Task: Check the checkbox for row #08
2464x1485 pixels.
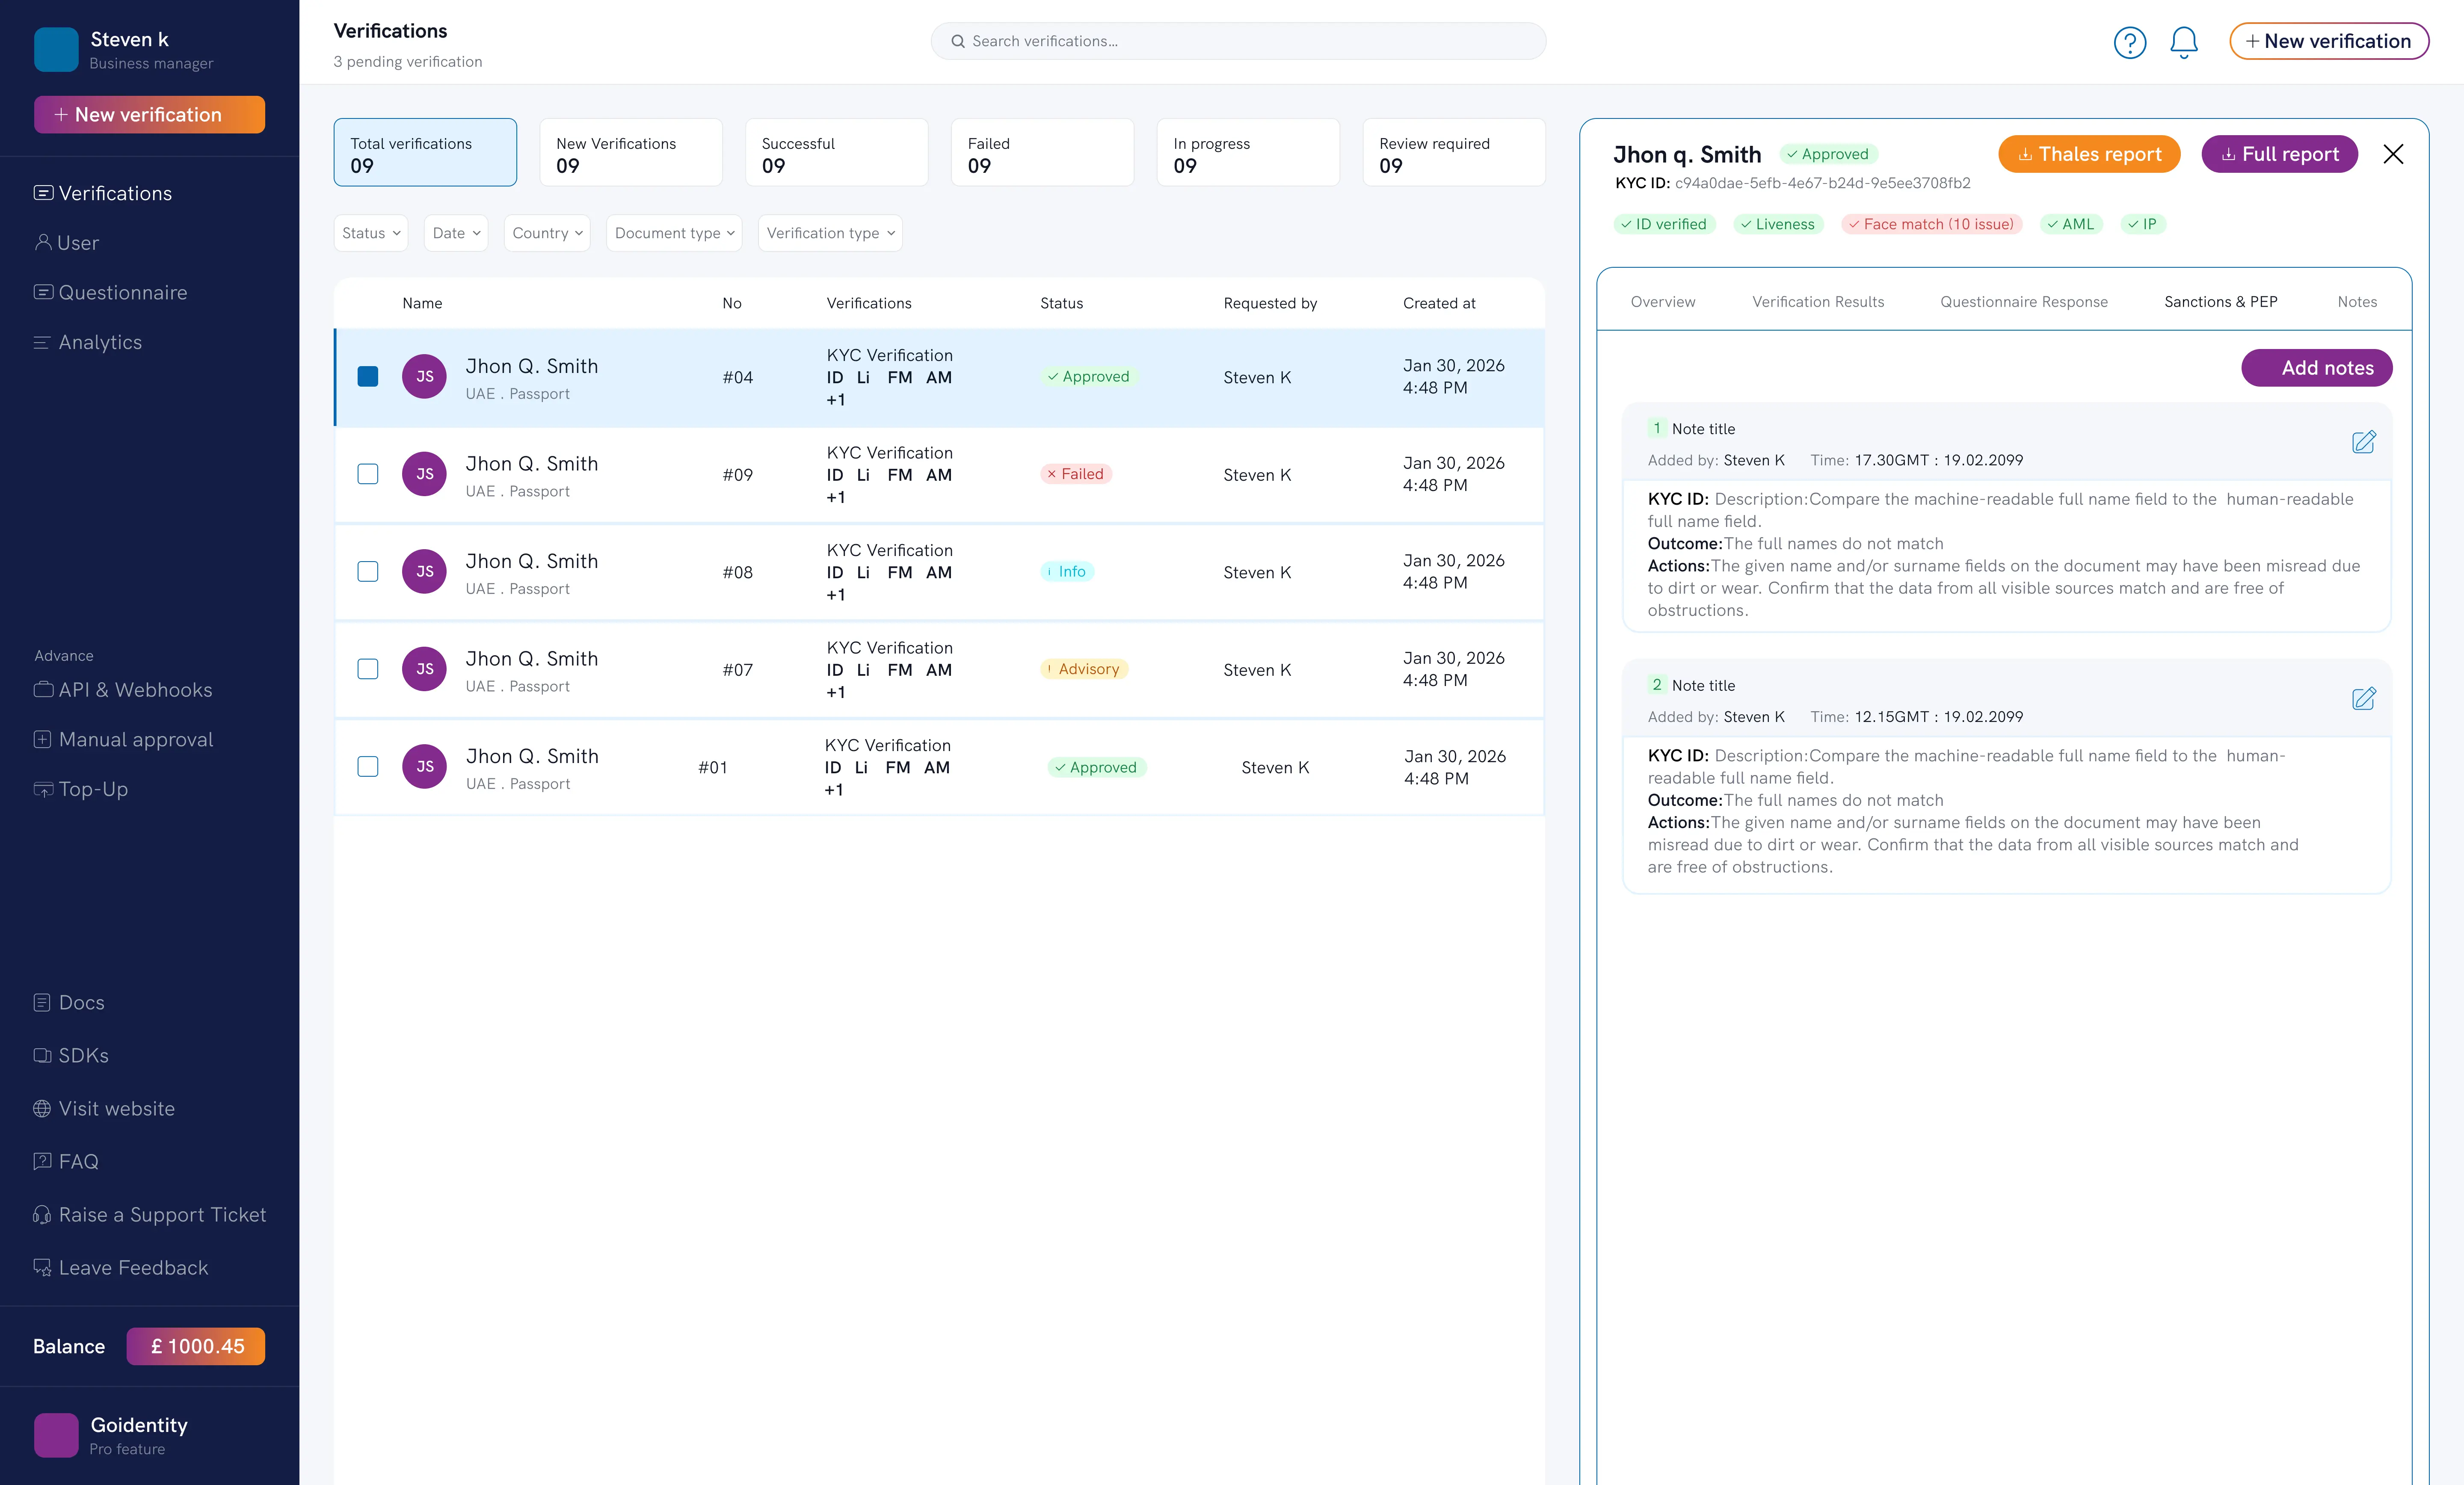Action: click(x=368, y=572)
